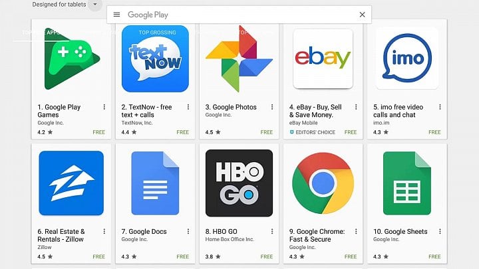Open the TextNow app icon
This screenshot has width=479, height=269.
155,58
